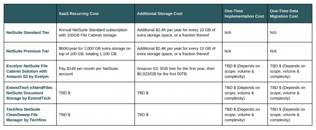Select Techfino's TBD implementation cost cell
Screen dimensions: 316x130
[245, 115]
